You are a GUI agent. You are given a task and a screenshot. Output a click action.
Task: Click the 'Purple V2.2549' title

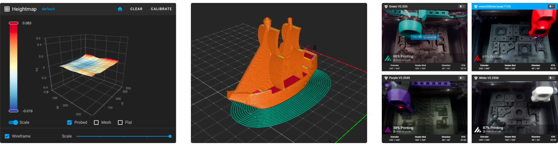pyautogui.click(x=399, y=78)
